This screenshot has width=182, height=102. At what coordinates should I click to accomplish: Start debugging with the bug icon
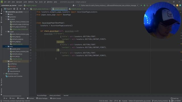pyautogui.click(x=144, y=5)
